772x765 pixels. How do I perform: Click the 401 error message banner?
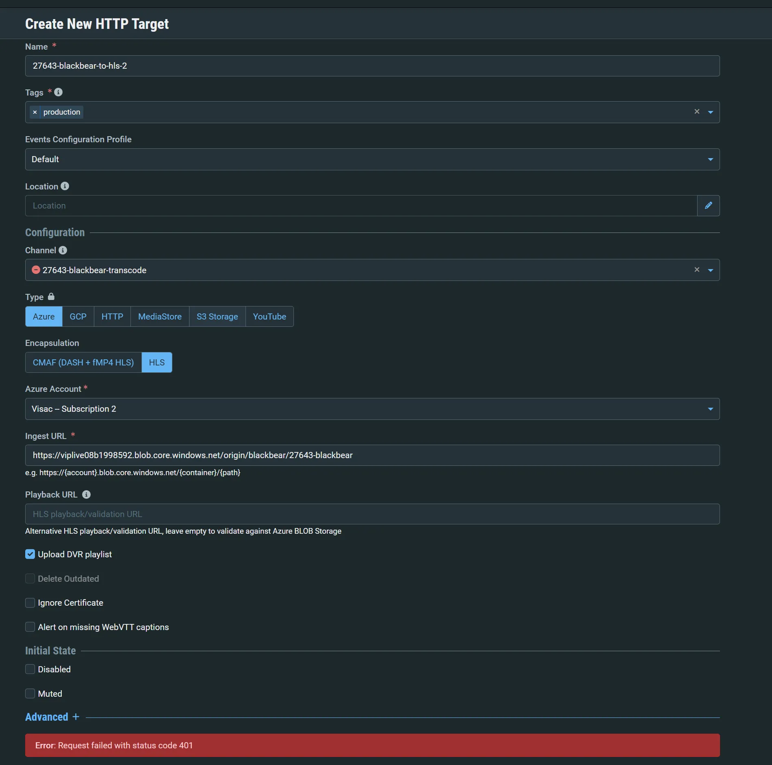(x=372, y=745)
